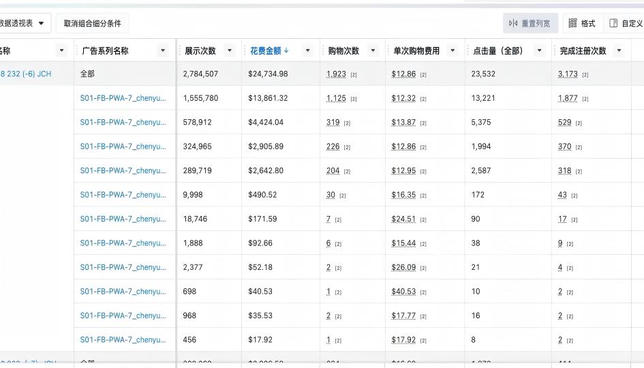Sort by 花费金额 column header

(x=269, y=50)
